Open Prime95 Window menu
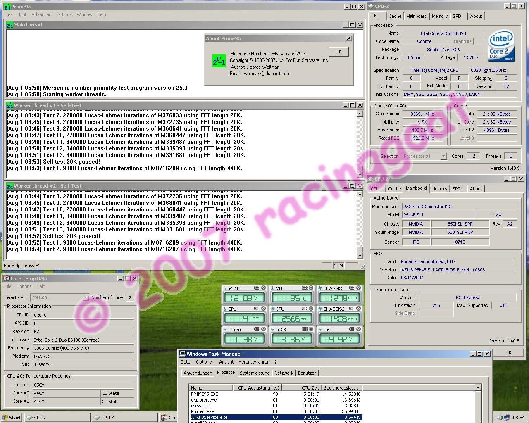This screenshot has height=423, width=529. (x=84, y=14)
